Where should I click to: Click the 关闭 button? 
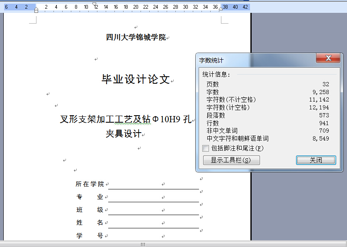tap(316, 160)
